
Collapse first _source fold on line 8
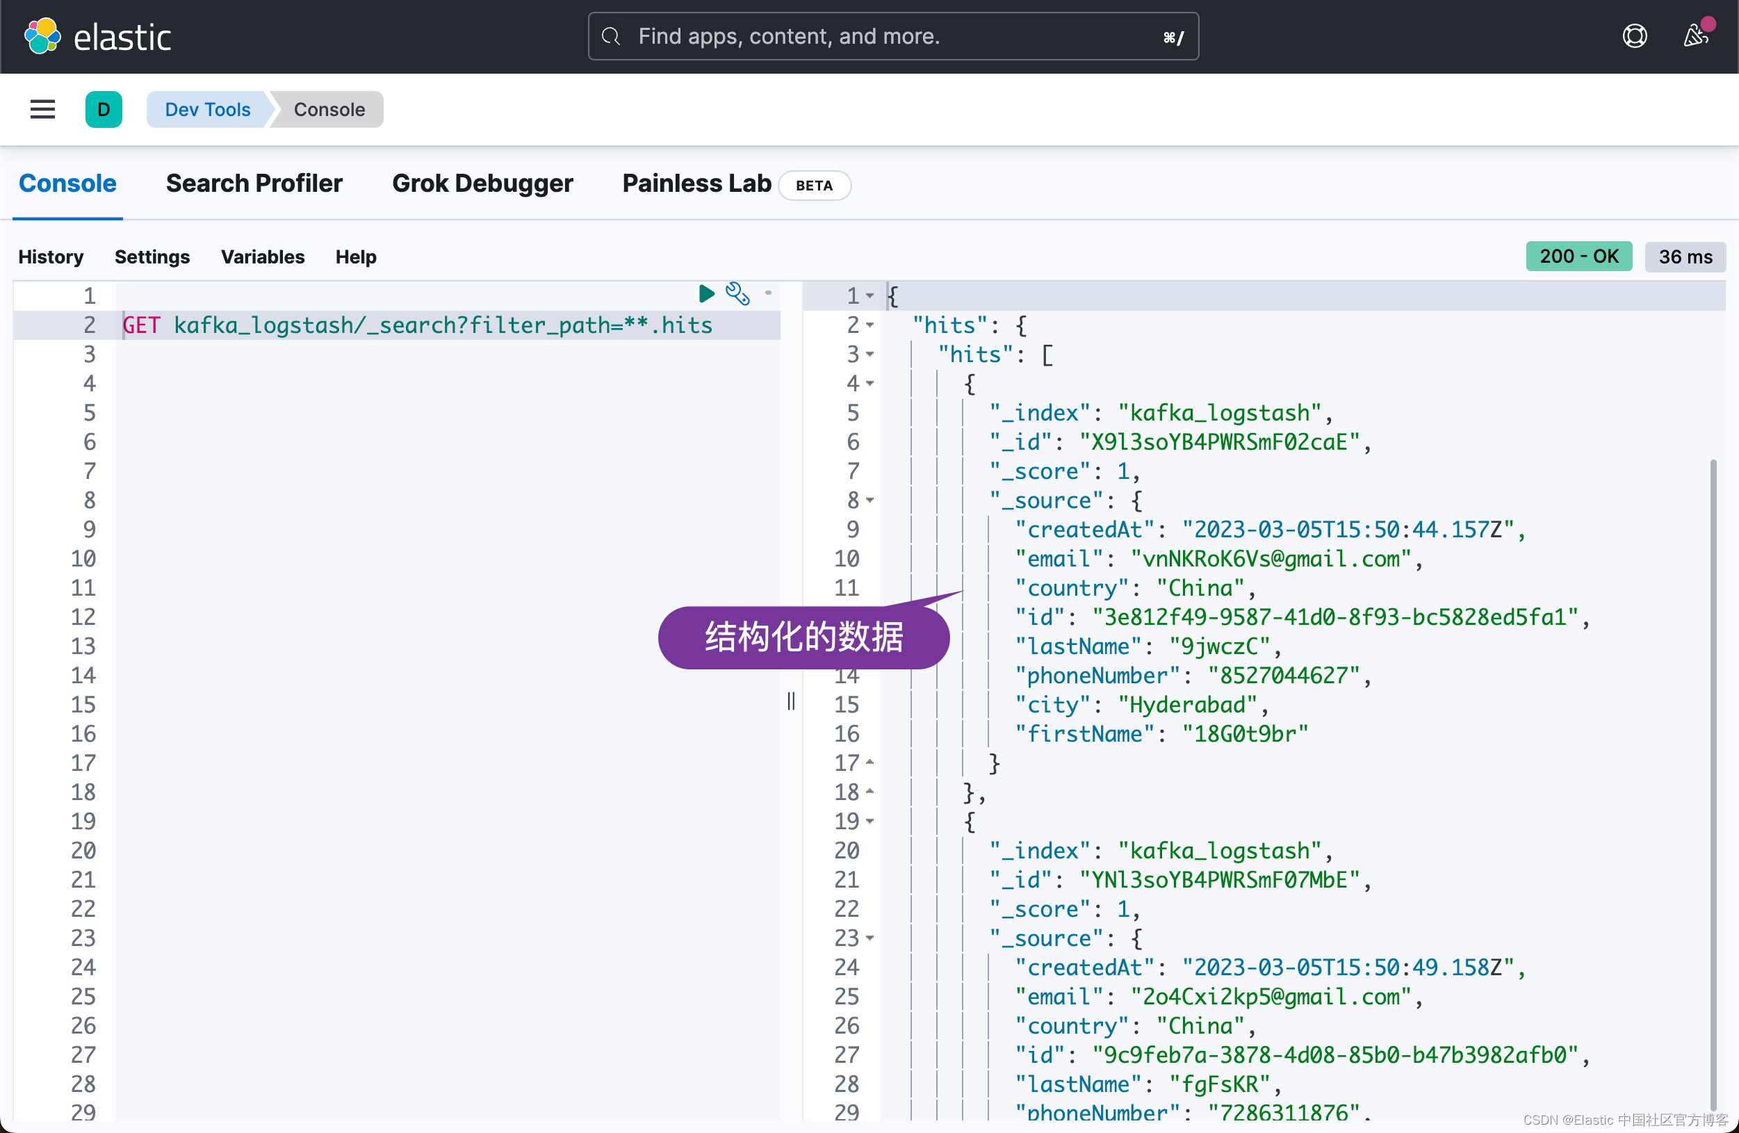(x=869, y=500)
